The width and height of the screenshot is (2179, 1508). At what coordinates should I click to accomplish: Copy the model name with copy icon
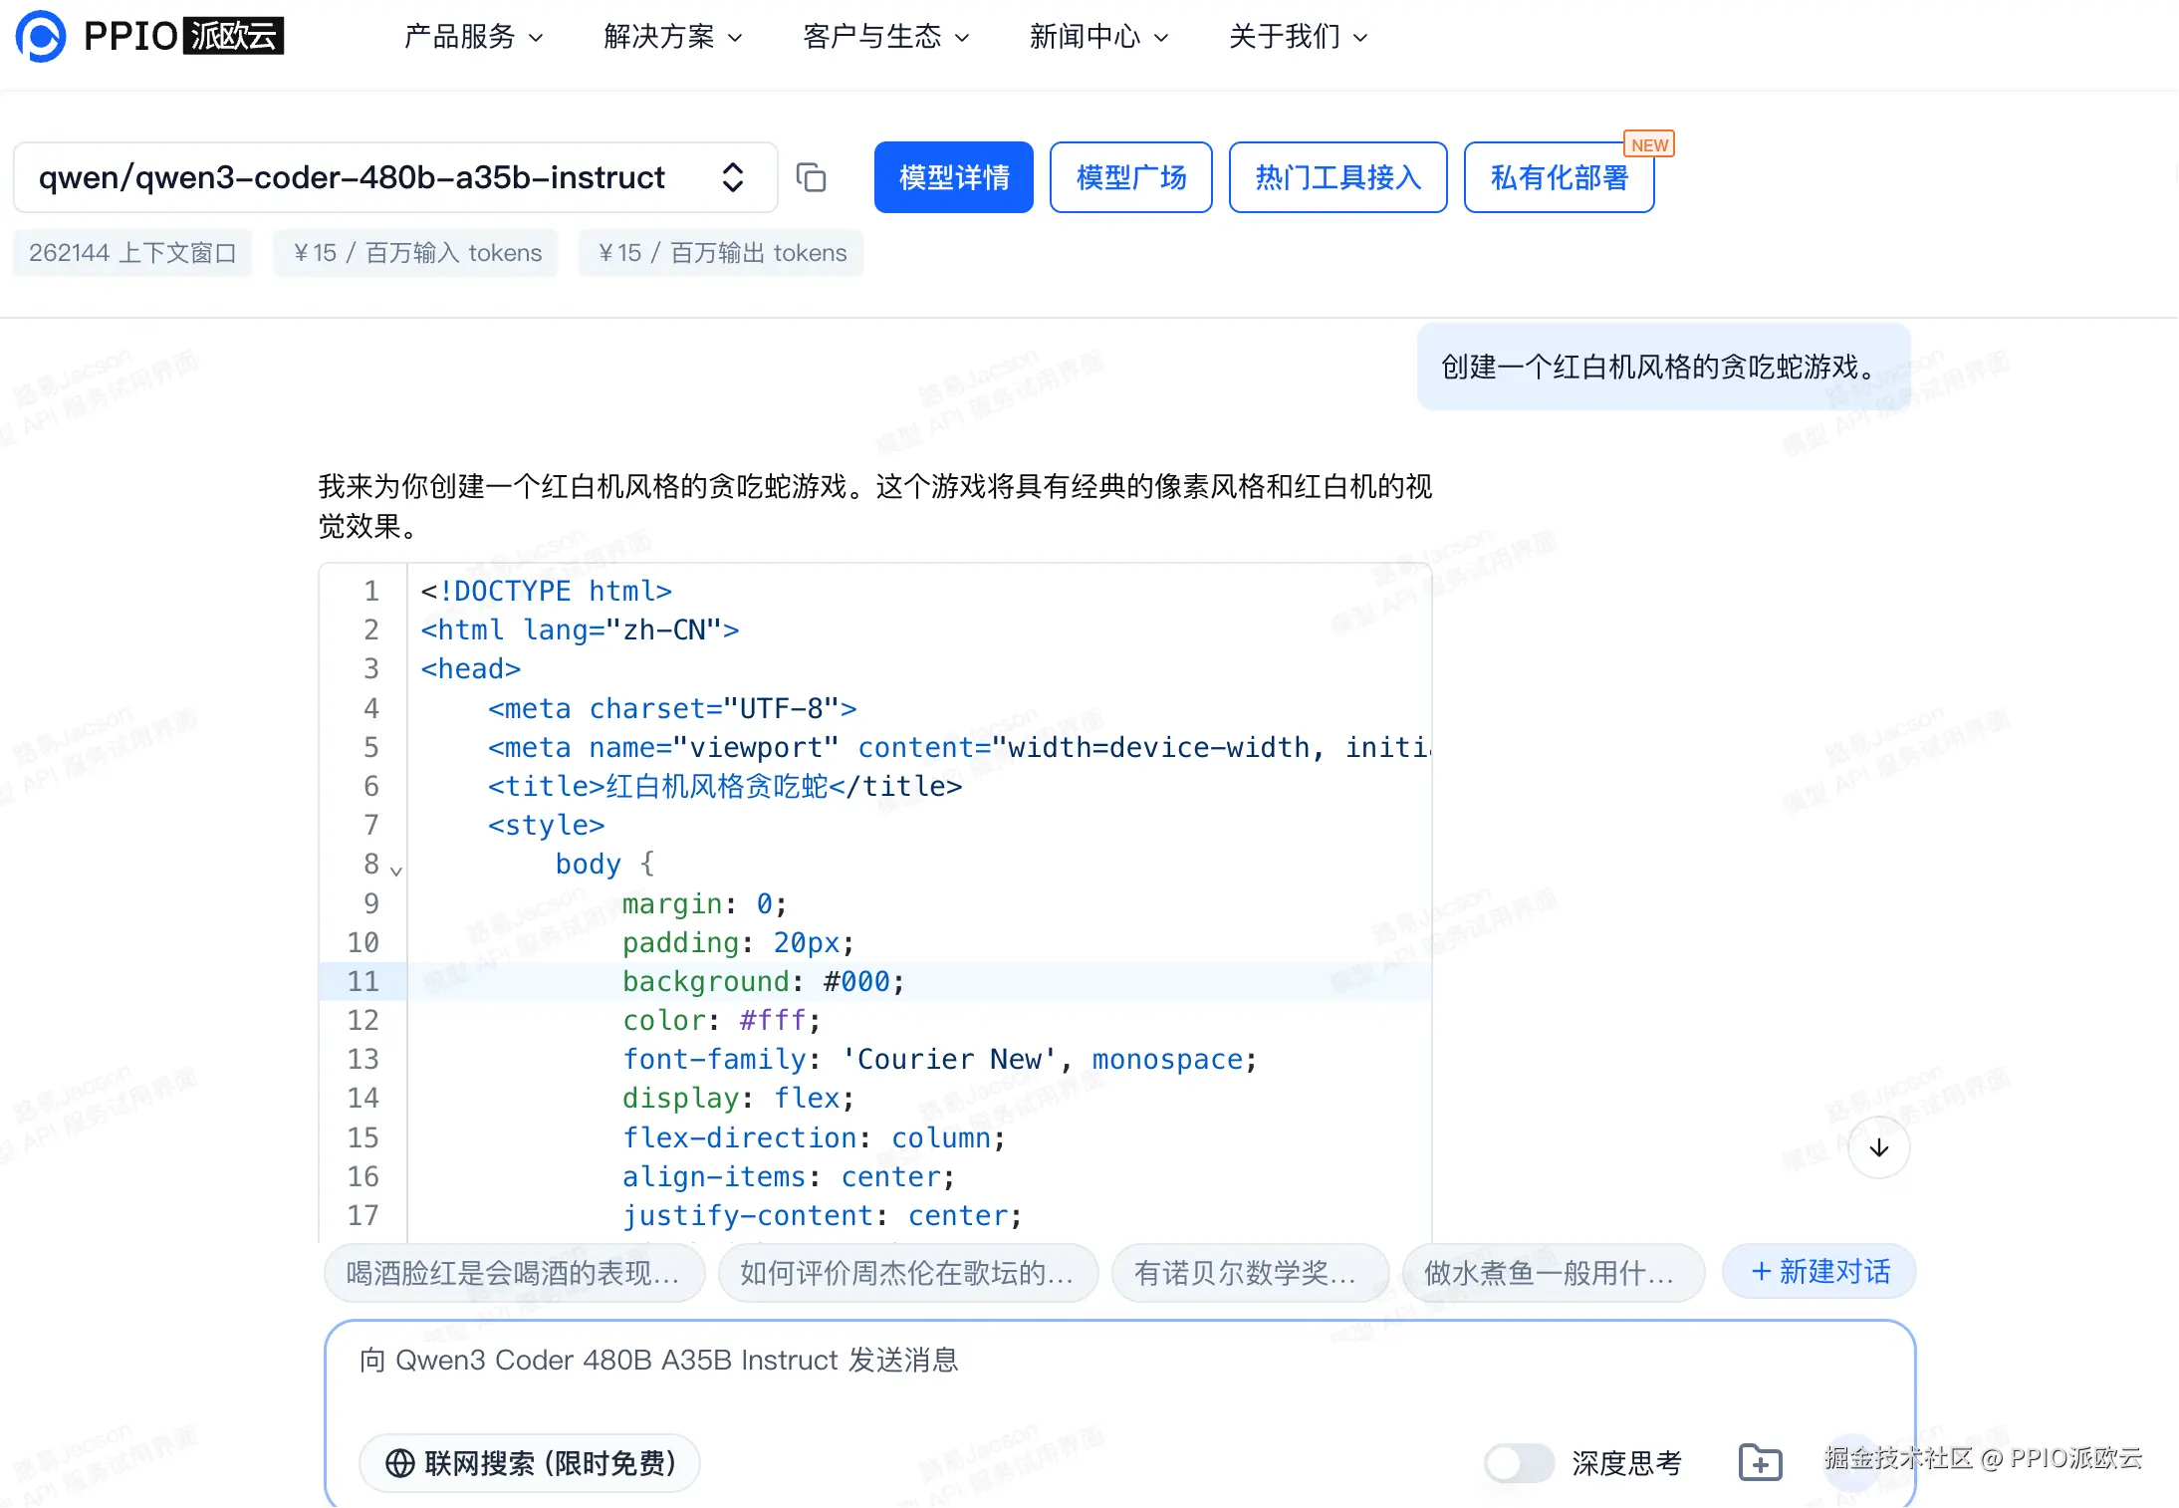[x=811, y=177]
